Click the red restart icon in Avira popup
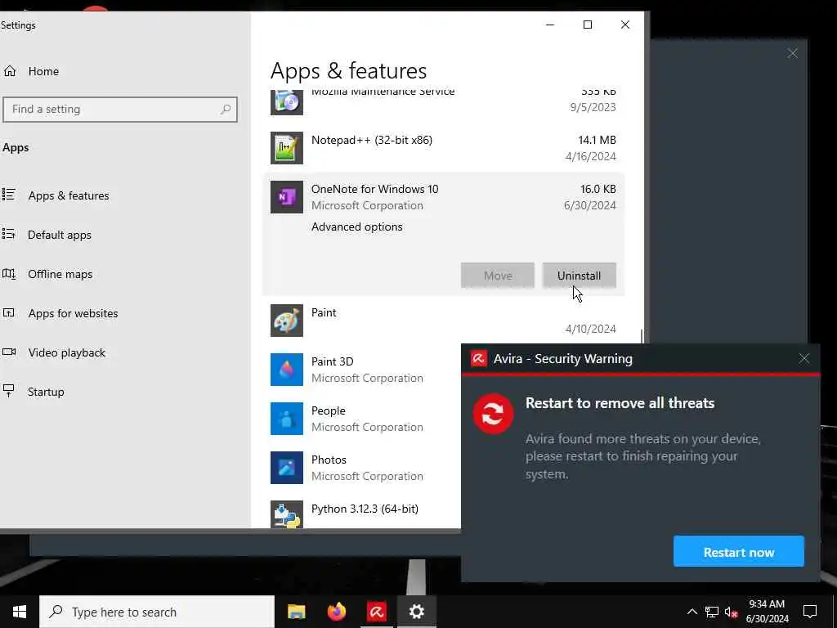 493,414
